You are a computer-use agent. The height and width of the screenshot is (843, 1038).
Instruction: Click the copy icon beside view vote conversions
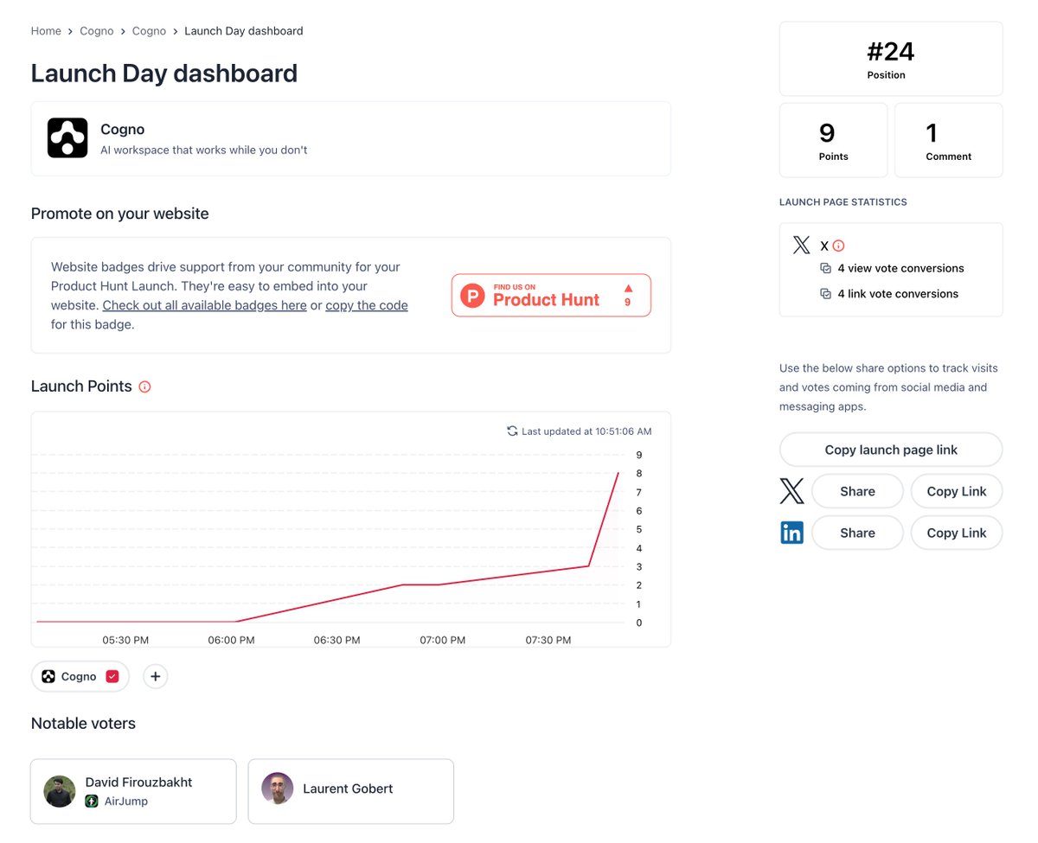[825, 268]
